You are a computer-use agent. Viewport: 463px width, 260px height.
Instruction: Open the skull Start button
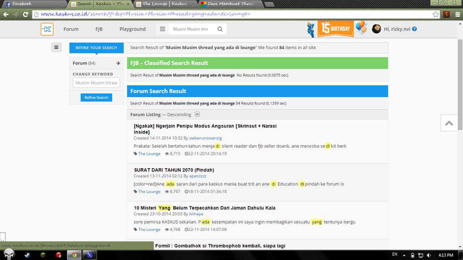[9, 254]
